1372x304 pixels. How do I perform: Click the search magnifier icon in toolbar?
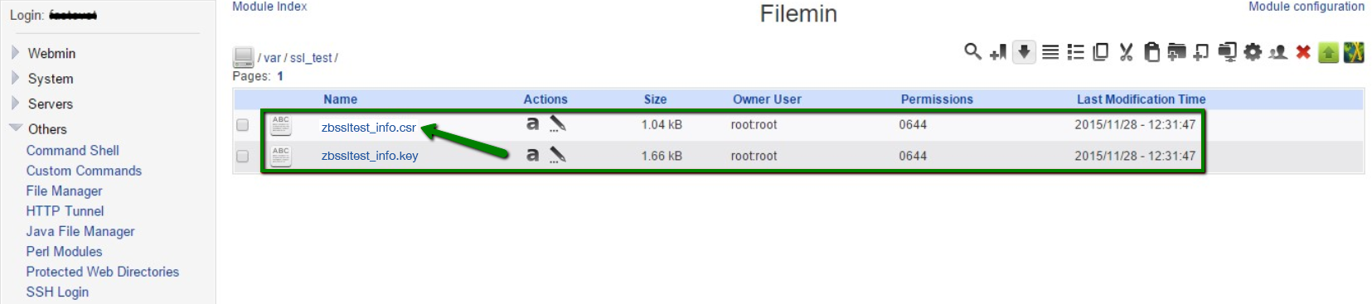click(972, 51)
